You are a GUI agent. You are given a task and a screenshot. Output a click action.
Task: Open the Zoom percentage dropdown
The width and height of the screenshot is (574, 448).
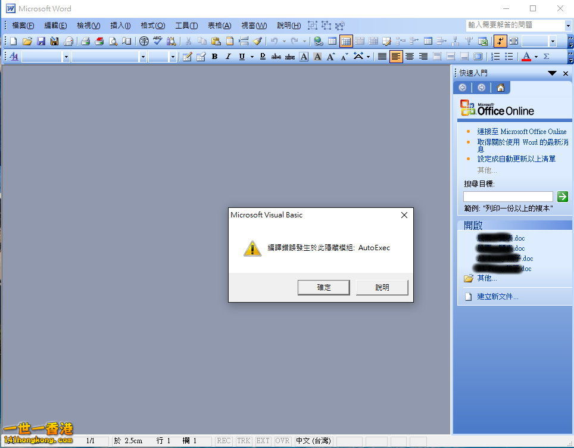553,41
